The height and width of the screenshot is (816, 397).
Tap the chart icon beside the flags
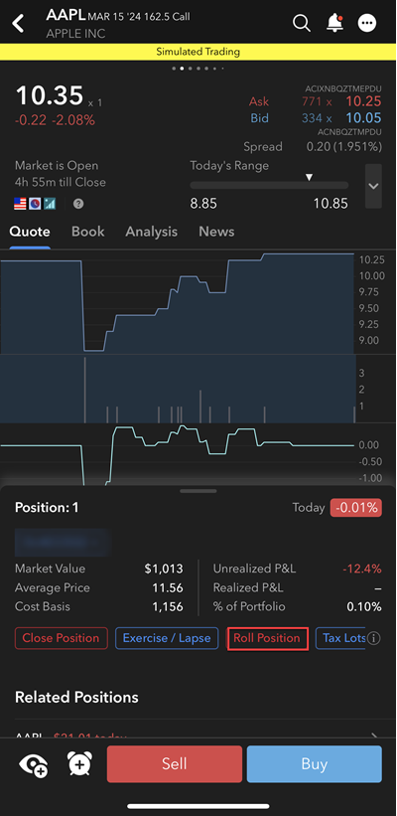(x=50, y=204)
